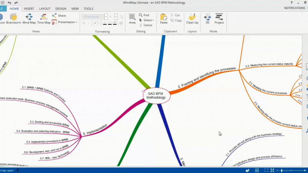Open Project mode
Screen dimensions: 308x173
click(219, 19)
